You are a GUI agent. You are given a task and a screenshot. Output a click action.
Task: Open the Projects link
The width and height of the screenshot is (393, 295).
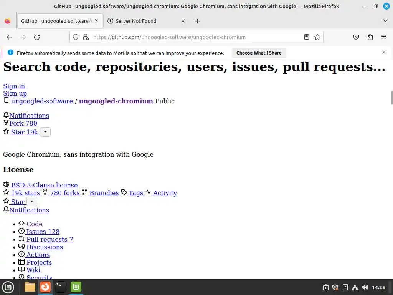pos(39,263)
